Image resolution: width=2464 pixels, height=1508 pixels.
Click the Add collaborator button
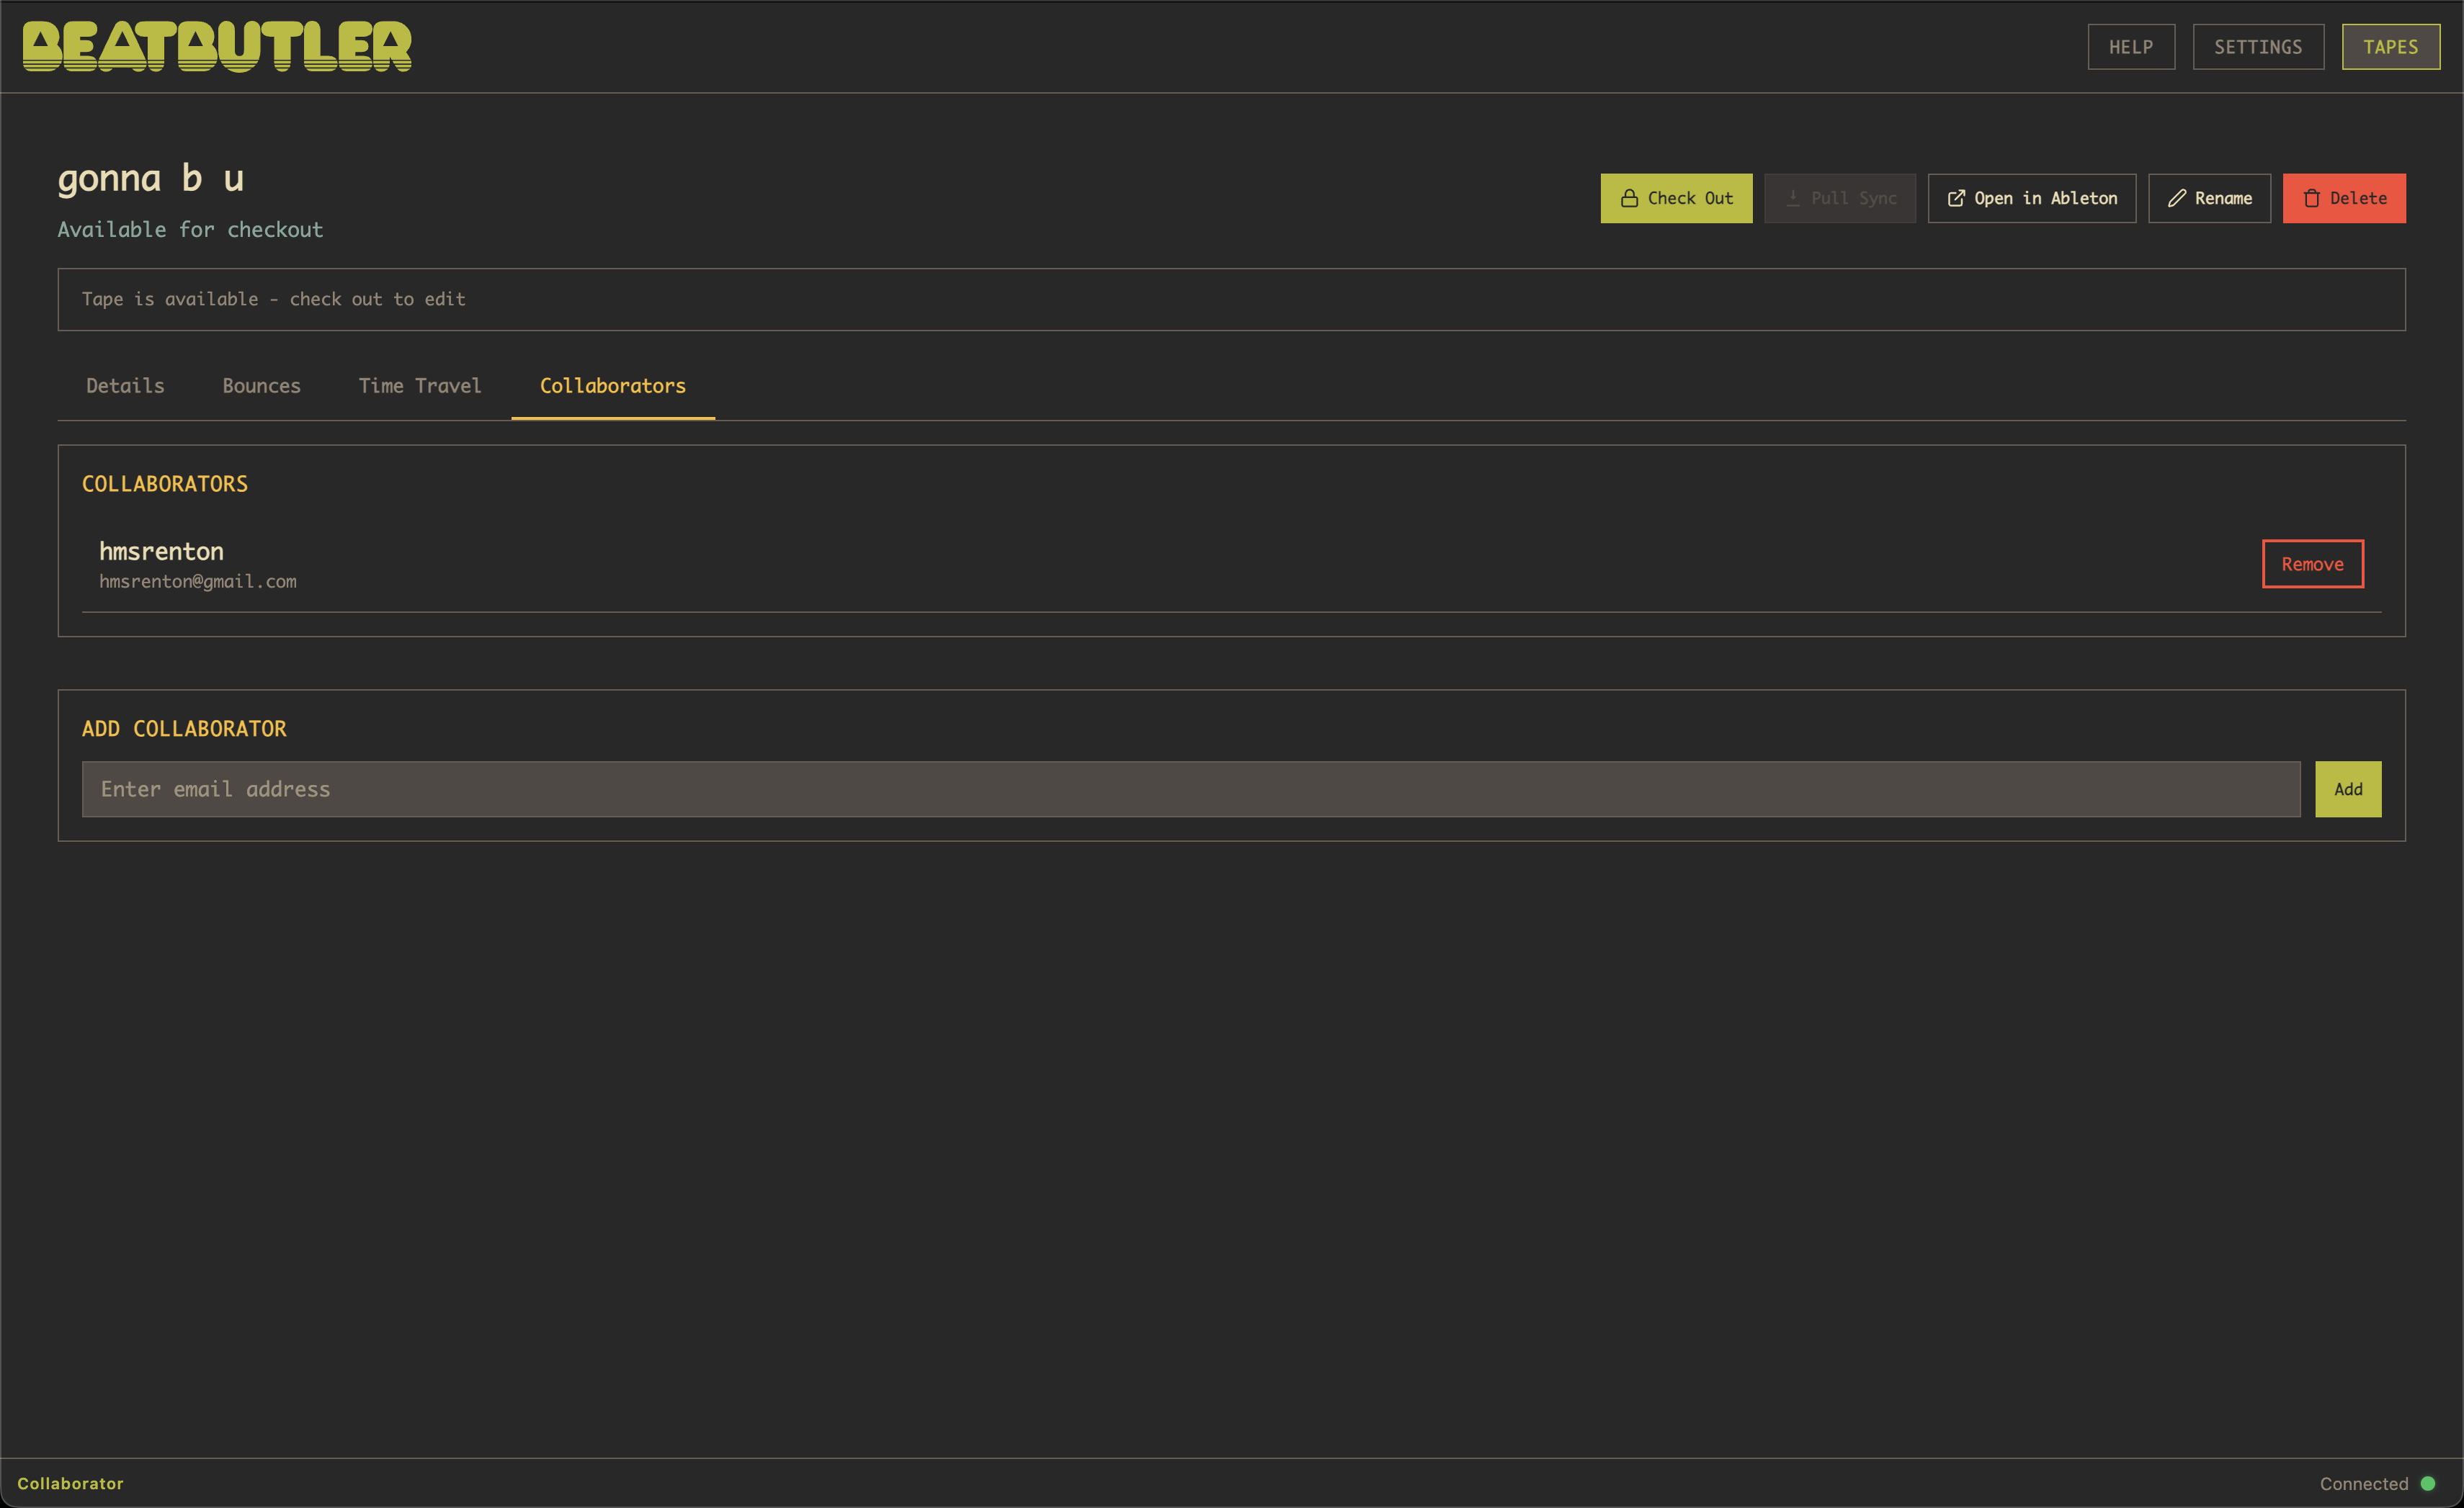[x=2347, y=789]
